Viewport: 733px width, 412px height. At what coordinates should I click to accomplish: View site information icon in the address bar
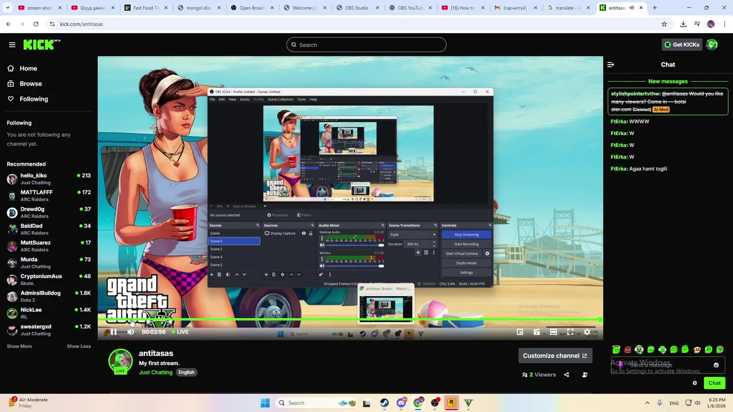point(52,24)
